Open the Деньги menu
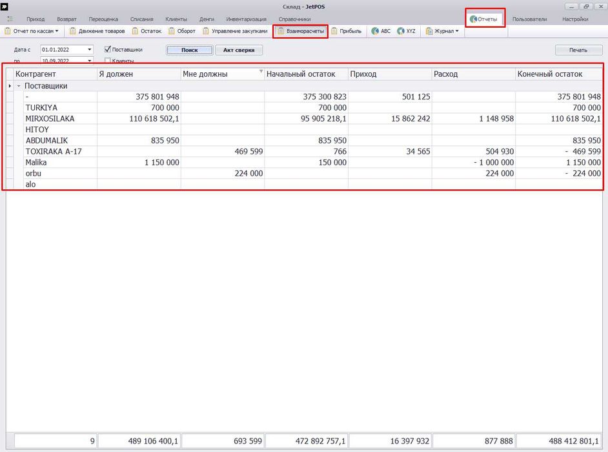Image resolution: width=608 pixels, height=452 pixels. 207,19
